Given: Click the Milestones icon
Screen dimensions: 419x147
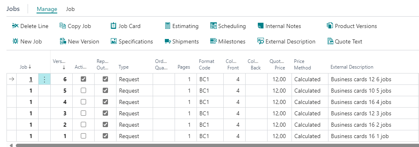Looking at the screenshot, I should tap(213, 41).
